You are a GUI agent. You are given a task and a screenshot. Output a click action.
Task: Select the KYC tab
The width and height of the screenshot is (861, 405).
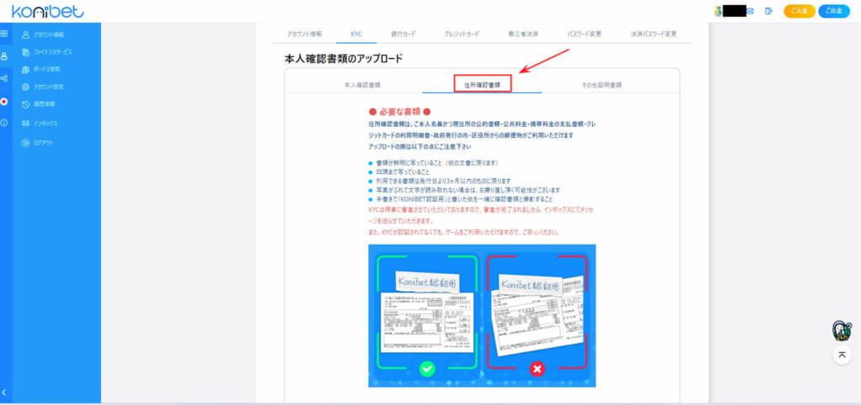(357, 34)
